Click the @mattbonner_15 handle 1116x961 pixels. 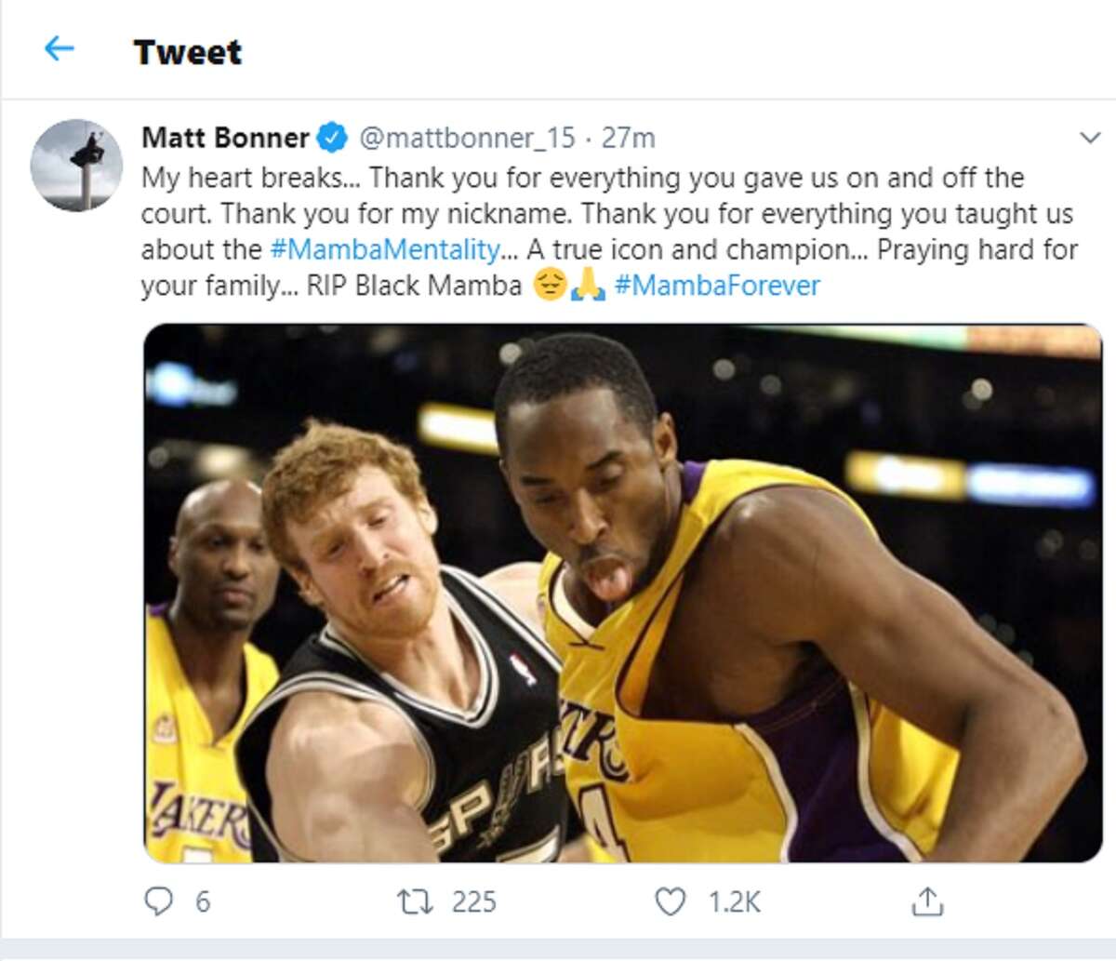469,137
